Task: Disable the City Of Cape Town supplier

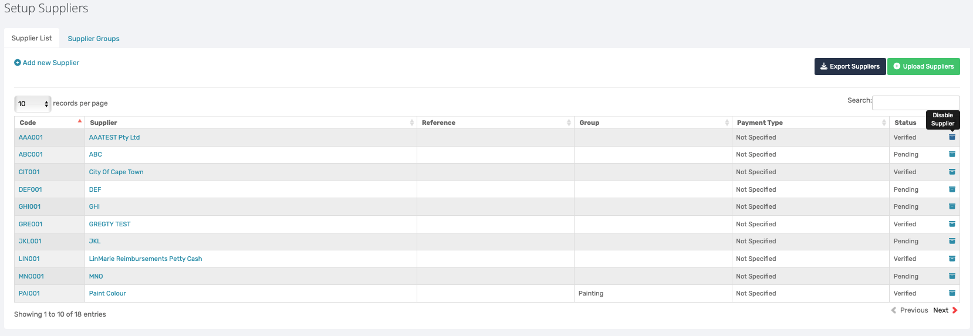Action: (952, 172)
